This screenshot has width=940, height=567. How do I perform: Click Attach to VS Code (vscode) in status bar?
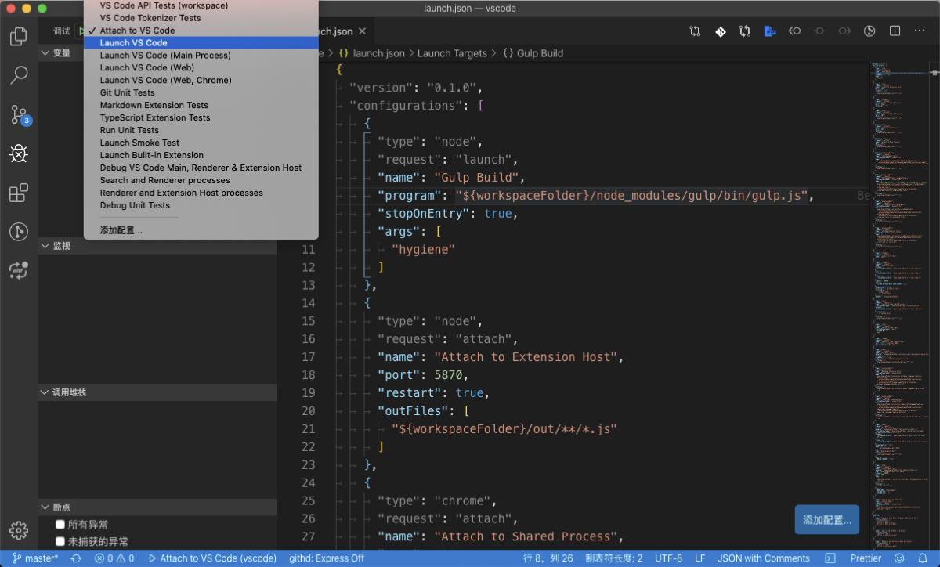(x=212, y=558)
